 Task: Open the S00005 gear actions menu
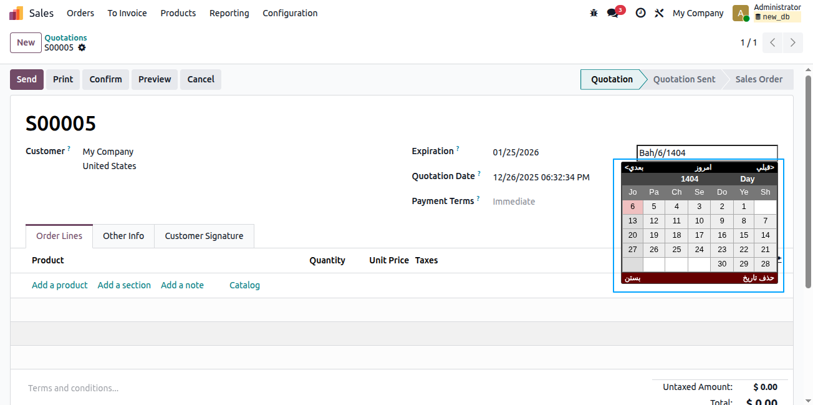tap(82, 47)
